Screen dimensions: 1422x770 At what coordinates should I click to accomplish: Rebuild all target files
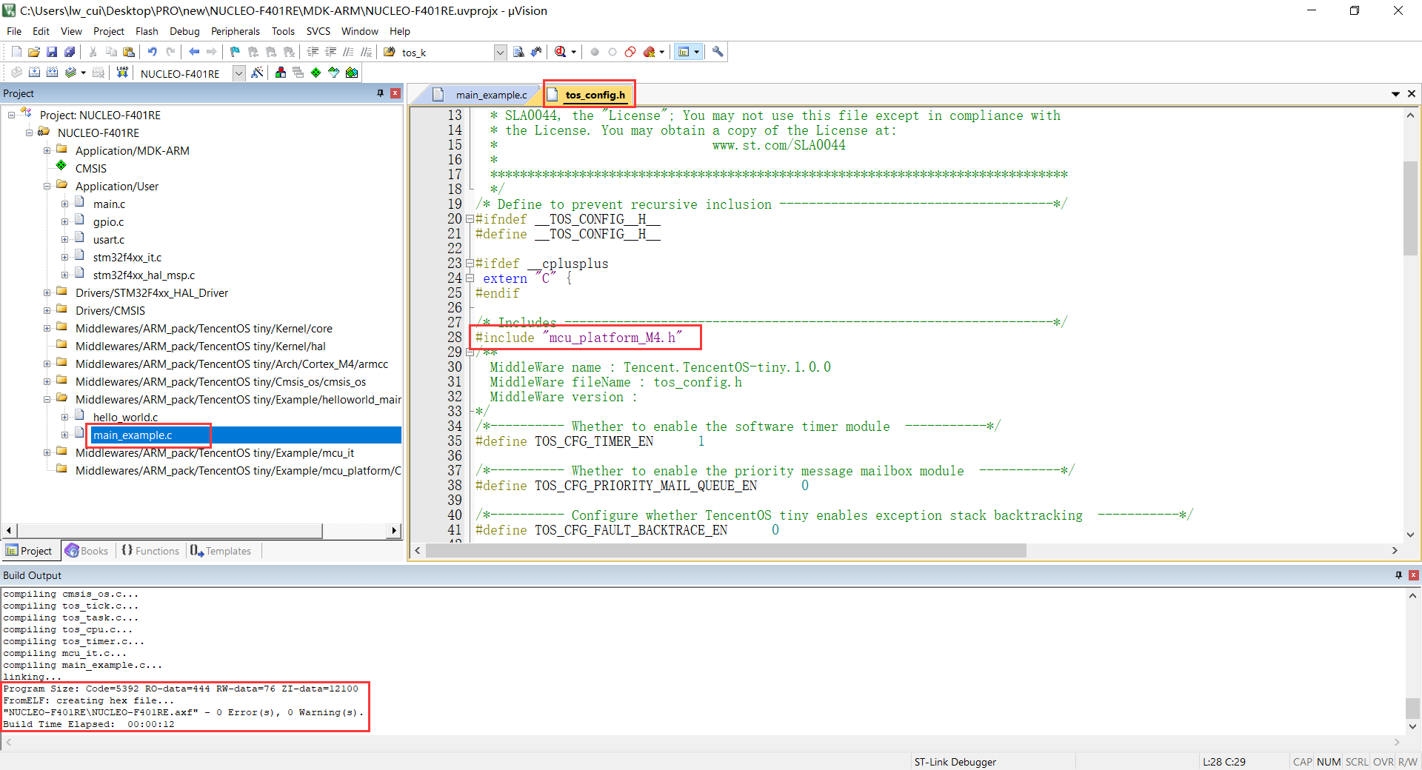[52, 73]
